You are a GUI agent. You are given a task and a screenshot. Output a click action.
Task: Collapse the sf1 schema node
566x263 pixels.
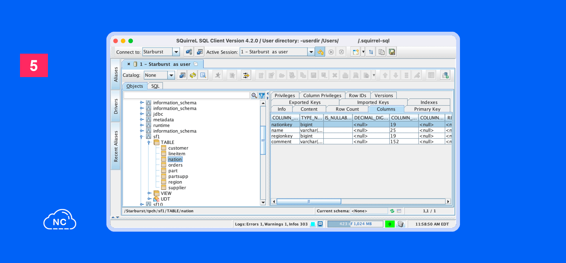tap(142, 137)
